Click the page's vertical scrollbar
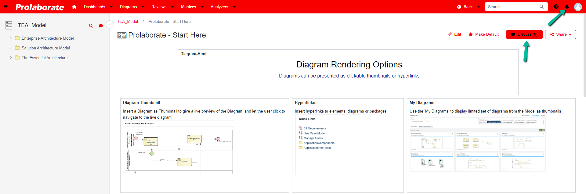The width and height of the screenshot is (586, 194). (x=584, y=55)
